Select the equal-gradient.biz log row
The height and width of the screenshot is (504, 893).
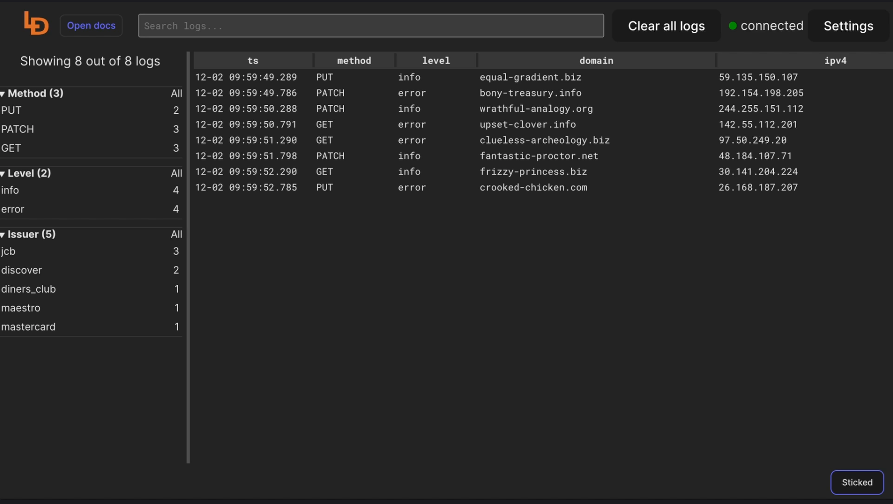click(x=530, y=77)
